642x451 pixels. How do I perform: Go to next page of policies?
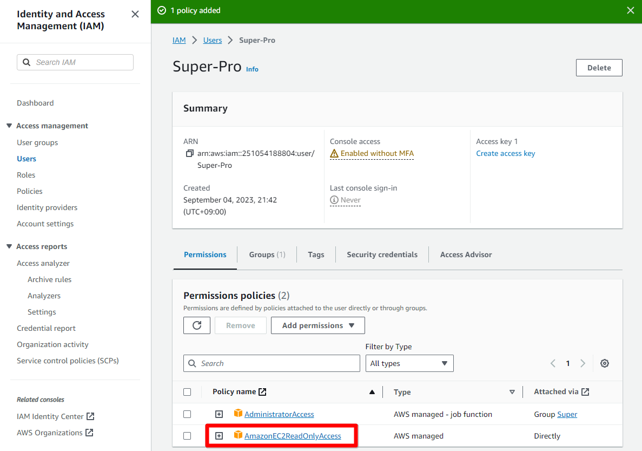(583, 363)
